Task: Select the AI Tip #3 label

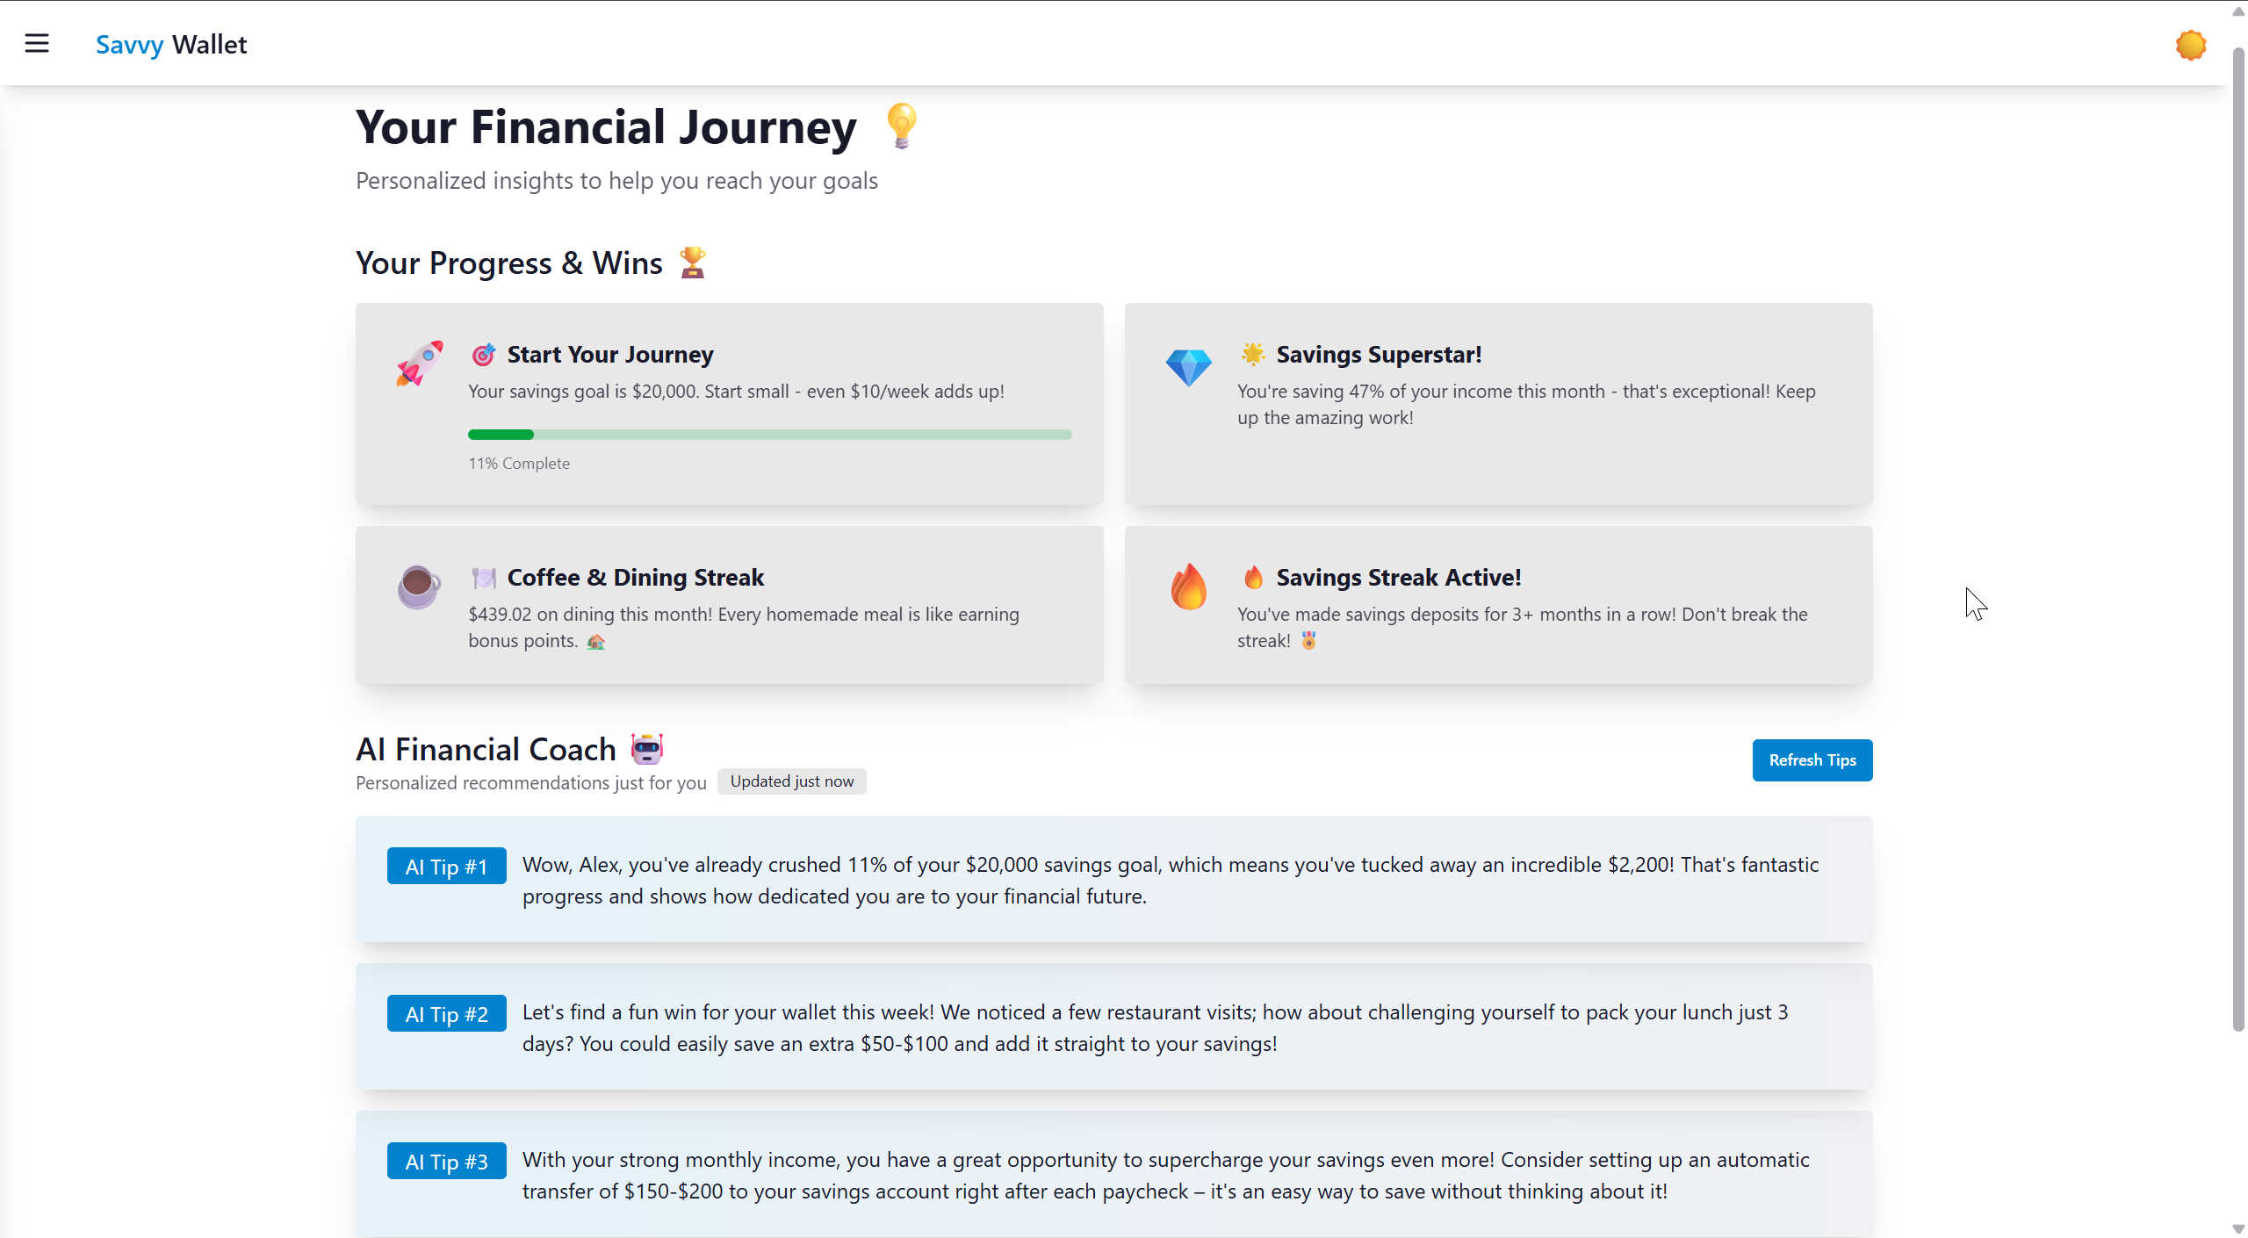Action: (447, 1161)
